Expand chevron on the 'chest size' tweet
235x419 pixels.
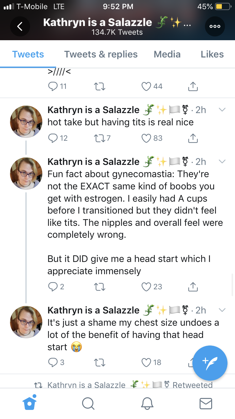tap(222, 310)
